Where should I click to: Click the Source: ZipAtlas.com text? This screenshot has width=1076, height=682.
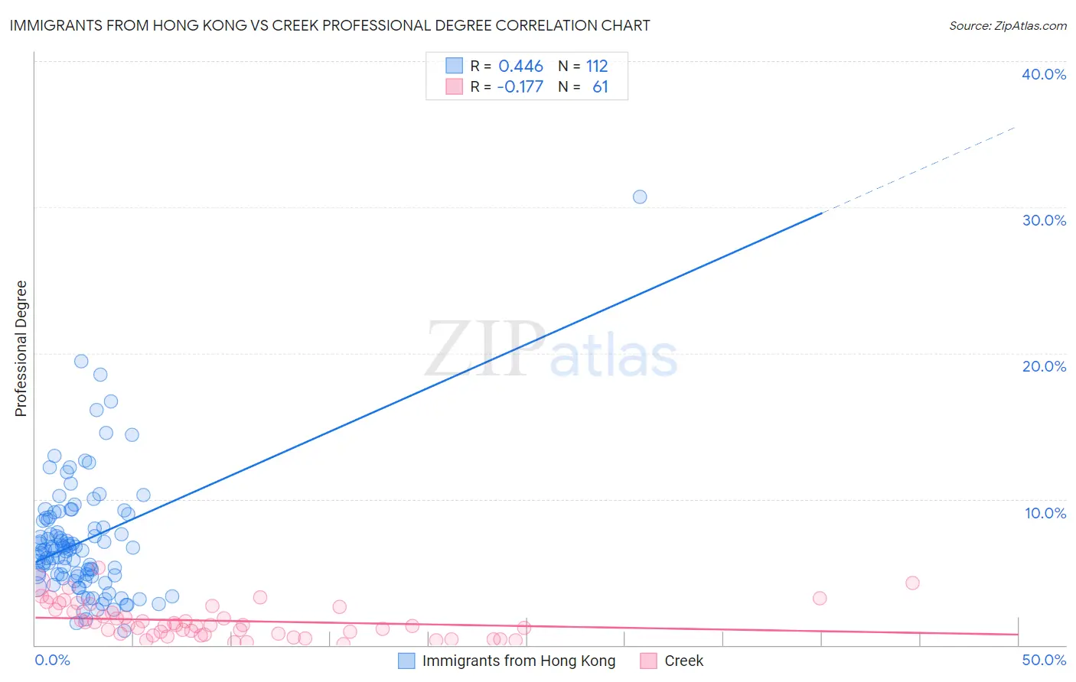coord(1008,25)
